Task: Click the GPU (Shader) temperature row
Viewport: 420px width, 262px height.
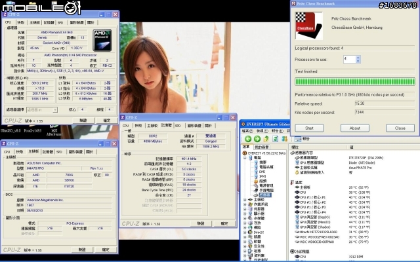Action: tap(331, 227)
